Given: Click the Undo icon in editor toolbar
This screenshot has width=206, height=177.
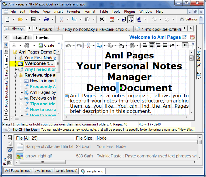Looking at the screenshot, I should click(x=69, y=45).
